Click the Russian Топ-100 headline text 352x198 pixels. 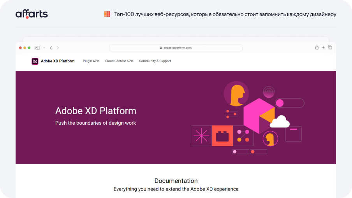tap(225, 14)
